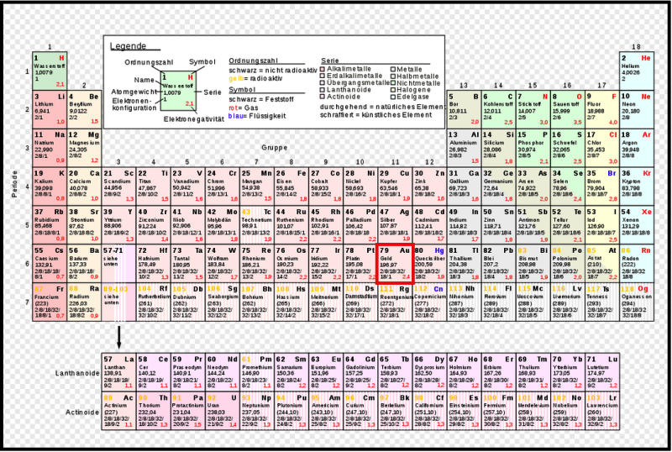Select the Sauerstoff element cell
672x452 pixels.
pos(568,109)
